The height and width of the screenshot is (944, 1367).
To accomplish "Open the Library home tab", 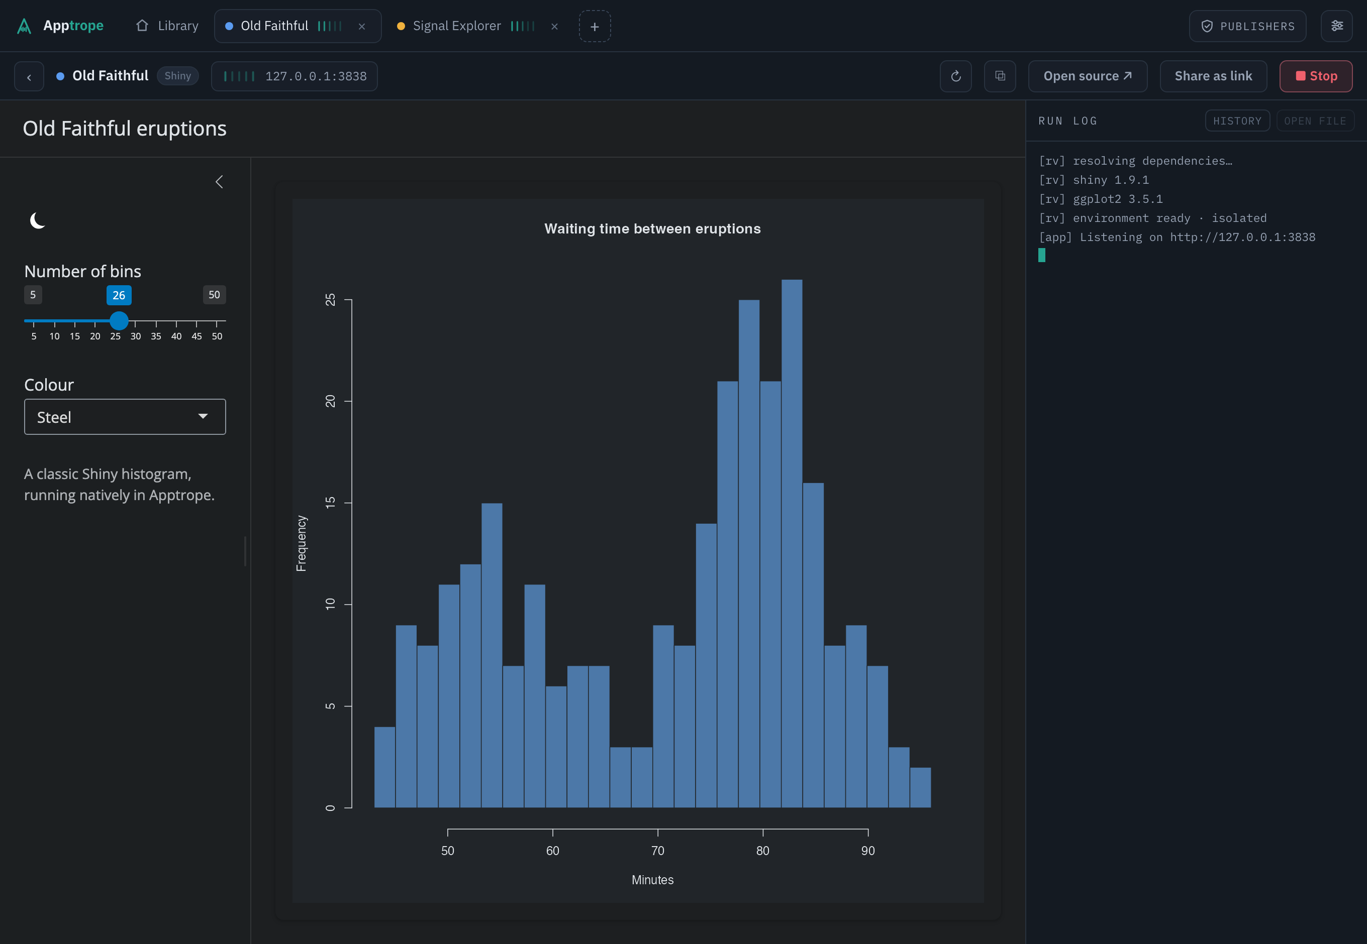I will [x=167, y=26].
